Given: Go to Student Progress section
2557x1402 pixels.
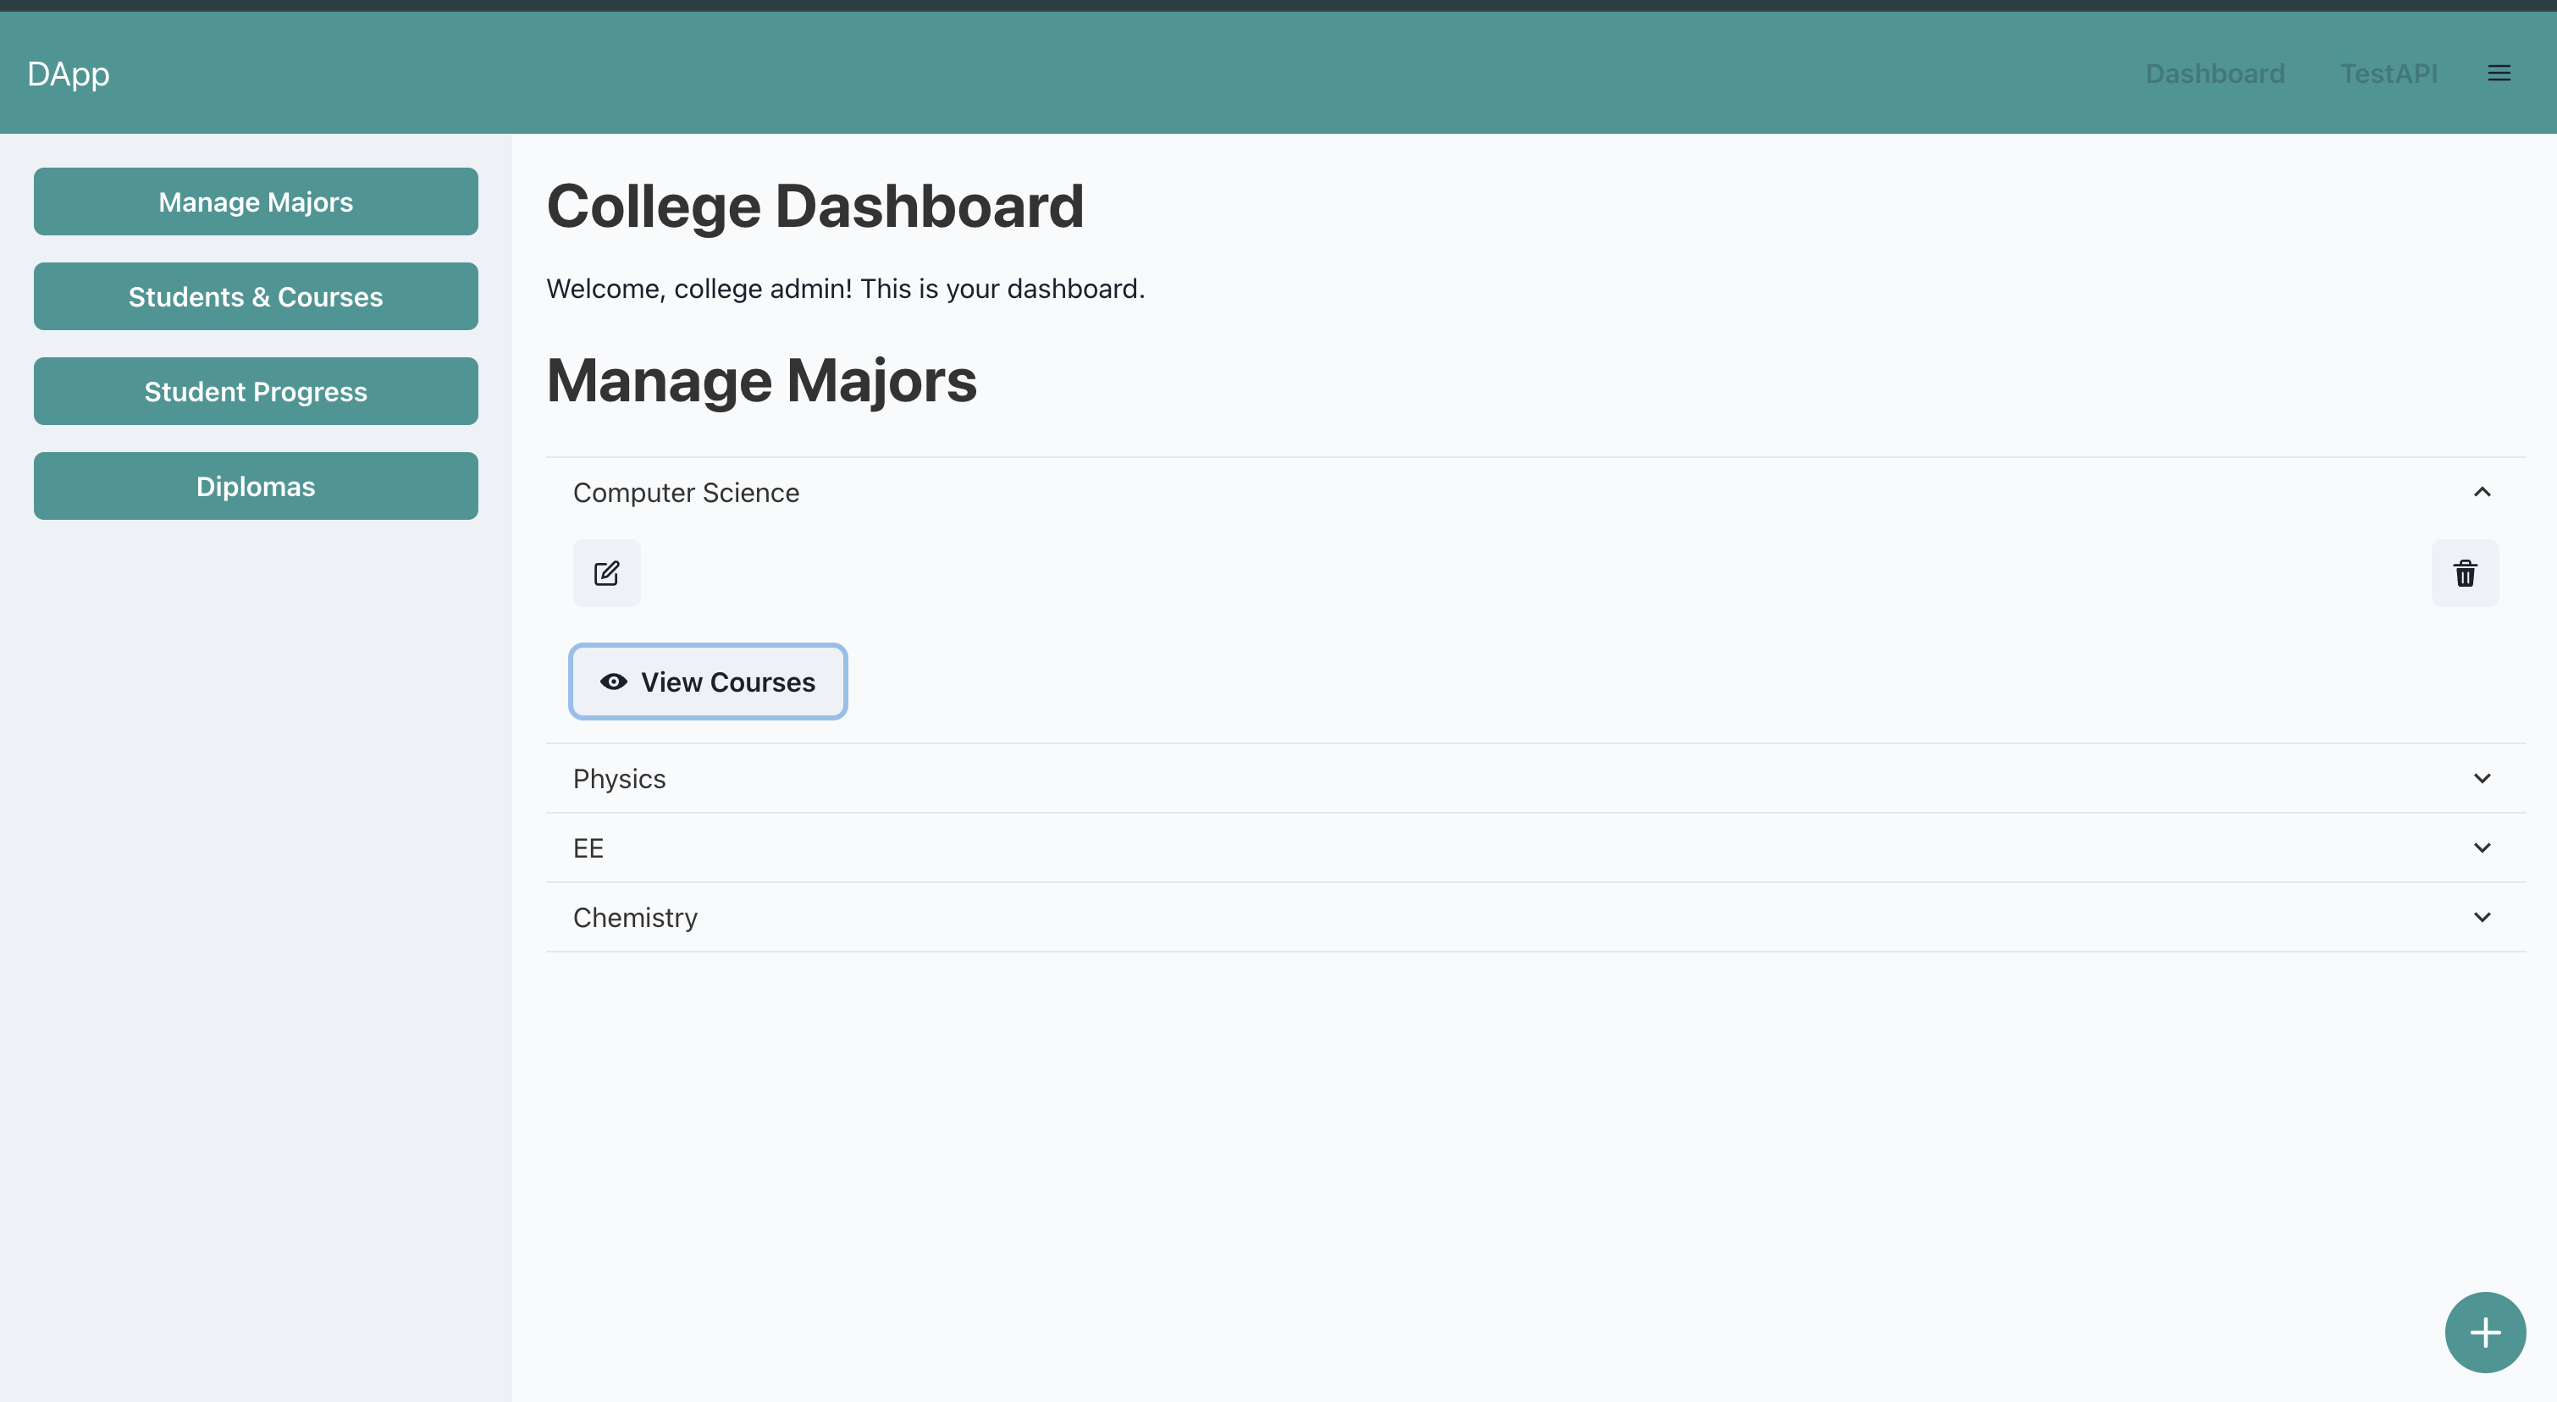Looking at the screenshot, I should click(x=256, y=392).
